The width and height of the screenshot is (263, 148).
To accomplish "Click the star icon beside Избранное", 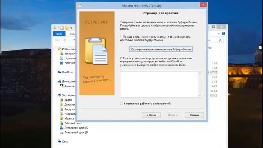I will coord(59,49).
